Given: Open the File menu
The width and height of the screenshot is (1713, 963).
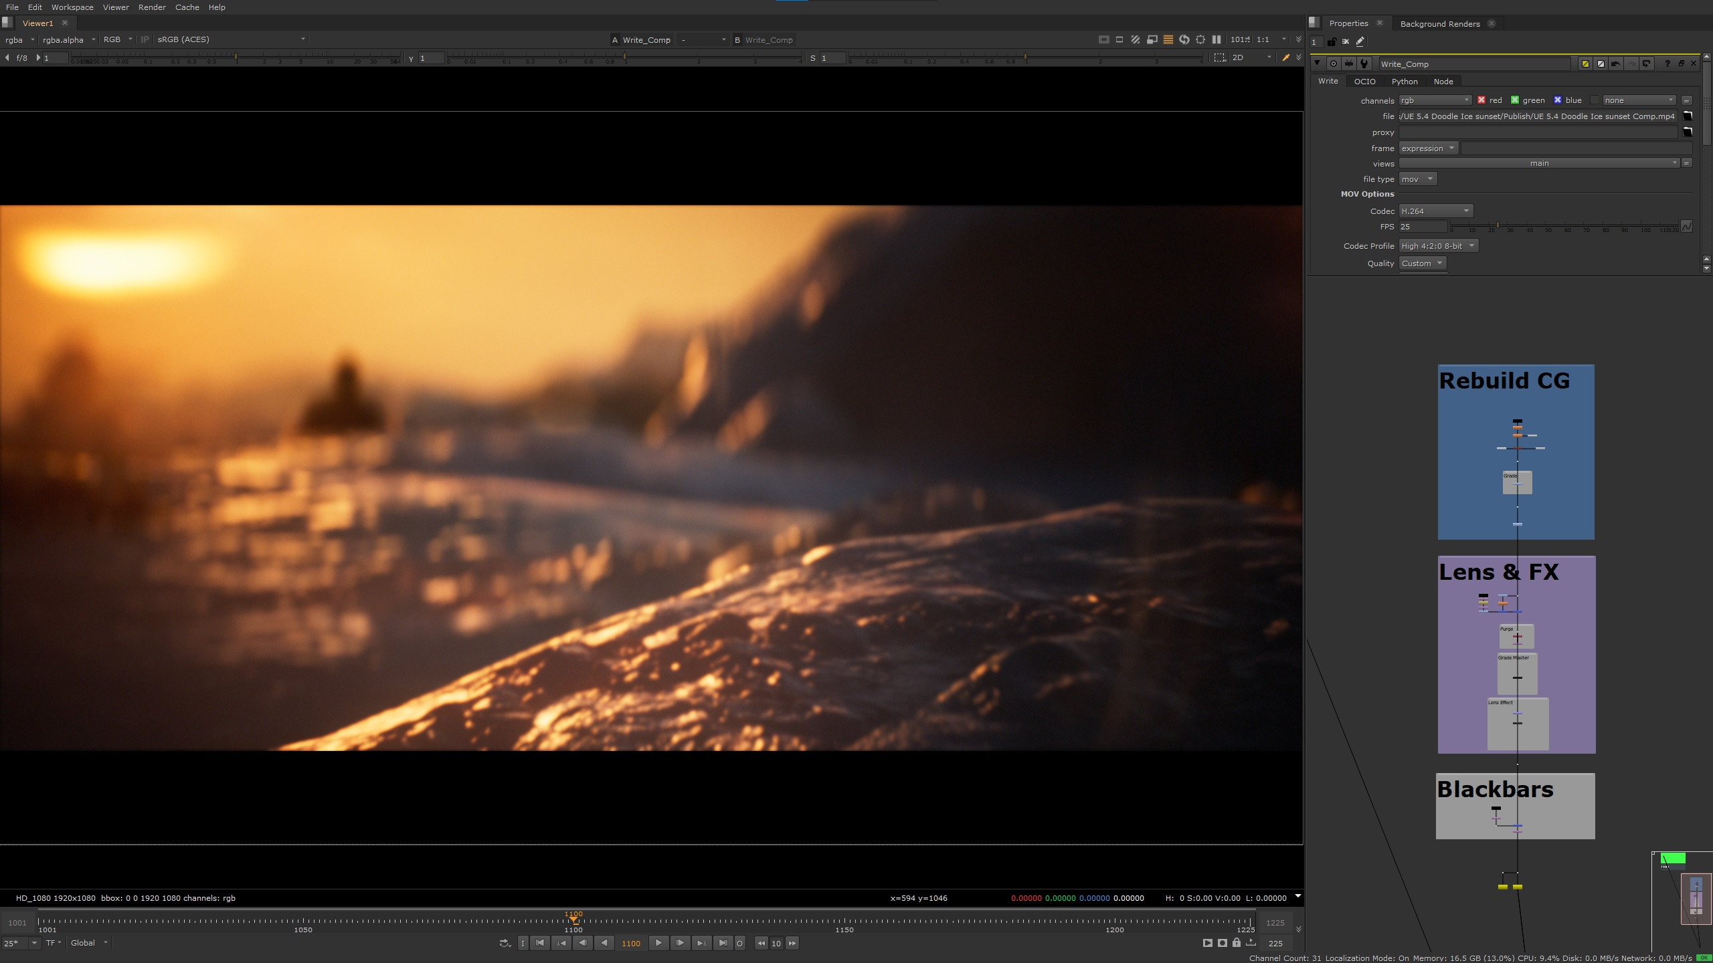Looking at the screenshot, I should 12,7.
